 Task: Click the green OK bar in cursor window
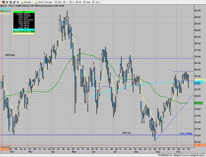tap(24, 12)
